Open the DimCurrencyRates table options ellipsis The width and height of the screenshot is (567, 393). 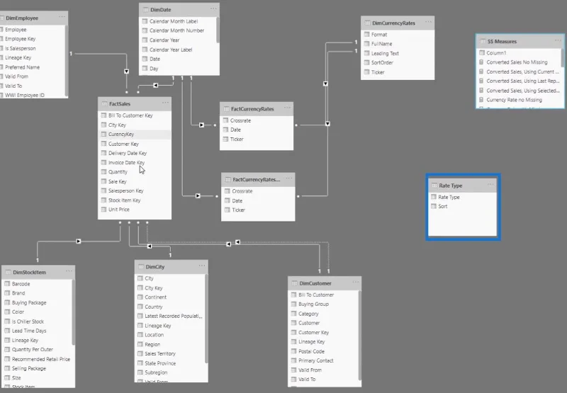point(429,22)
